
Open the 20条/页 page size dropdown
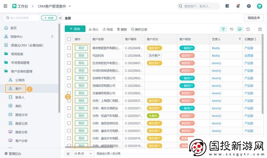(x=83, y=153)
